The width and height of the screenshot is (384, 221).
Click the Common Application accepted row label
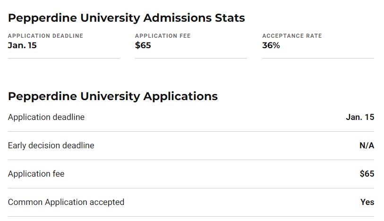[66, 202]
